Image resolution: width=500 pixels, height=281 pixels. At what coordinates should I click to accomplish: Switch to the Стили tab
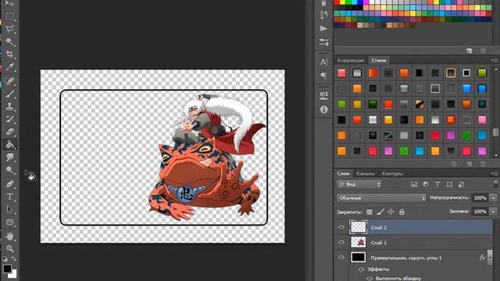point(378,60)
